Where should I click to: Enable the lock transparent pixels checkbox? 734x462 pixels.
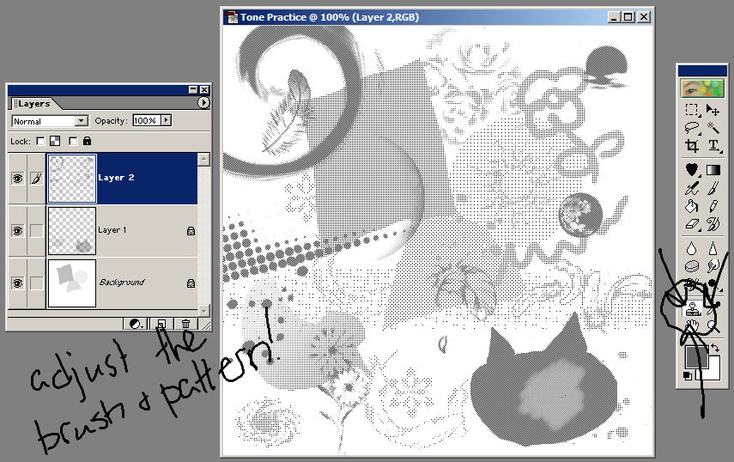click(x=40, y=141)
